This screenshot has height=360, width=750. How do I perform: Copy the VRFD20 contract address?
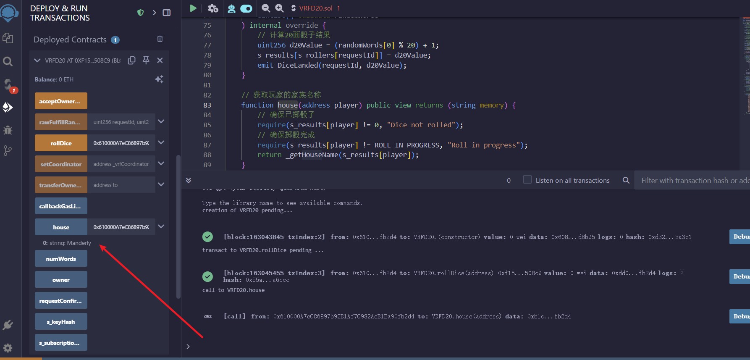(131, 60)
